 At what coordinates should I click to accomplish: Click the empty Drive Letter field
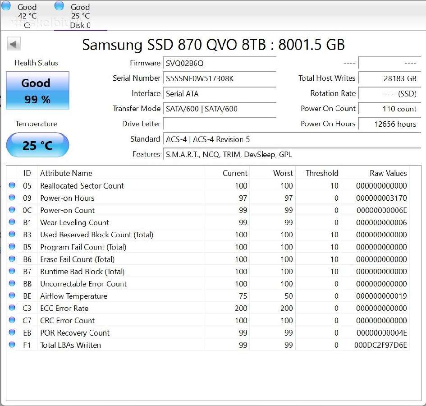(x=220, y=124)
